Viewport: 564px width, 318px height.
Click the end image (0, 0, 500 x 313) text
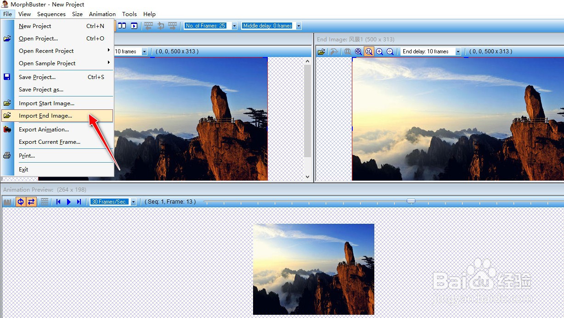pyautogui.click(x=491, y=51)
